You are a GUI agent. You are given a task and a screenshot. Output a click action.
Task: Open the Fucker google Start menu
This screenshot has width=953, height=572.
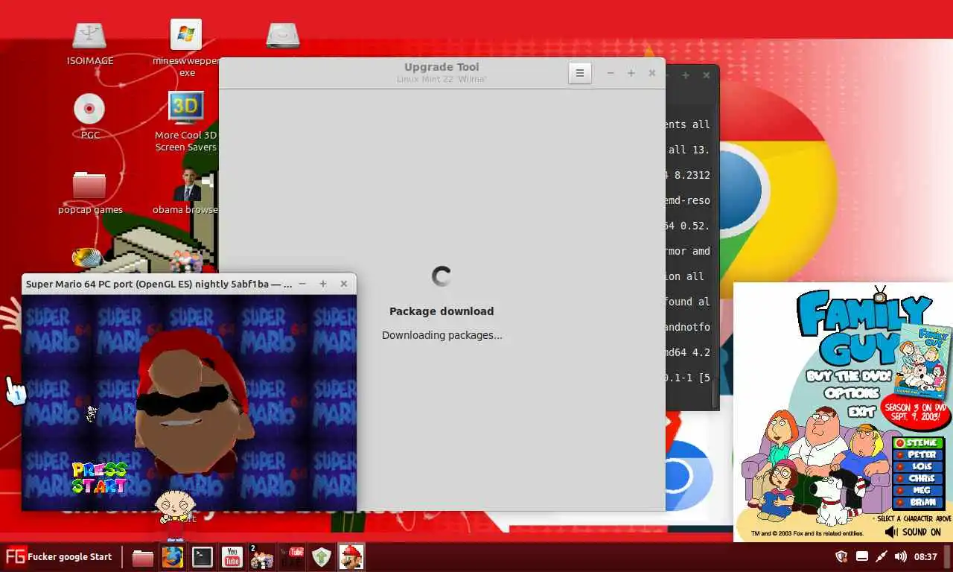tap(59, 556)
